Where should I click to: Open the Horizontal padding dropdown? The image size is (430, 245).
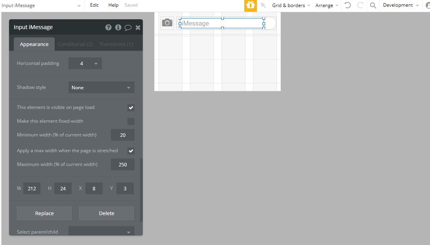85,63
